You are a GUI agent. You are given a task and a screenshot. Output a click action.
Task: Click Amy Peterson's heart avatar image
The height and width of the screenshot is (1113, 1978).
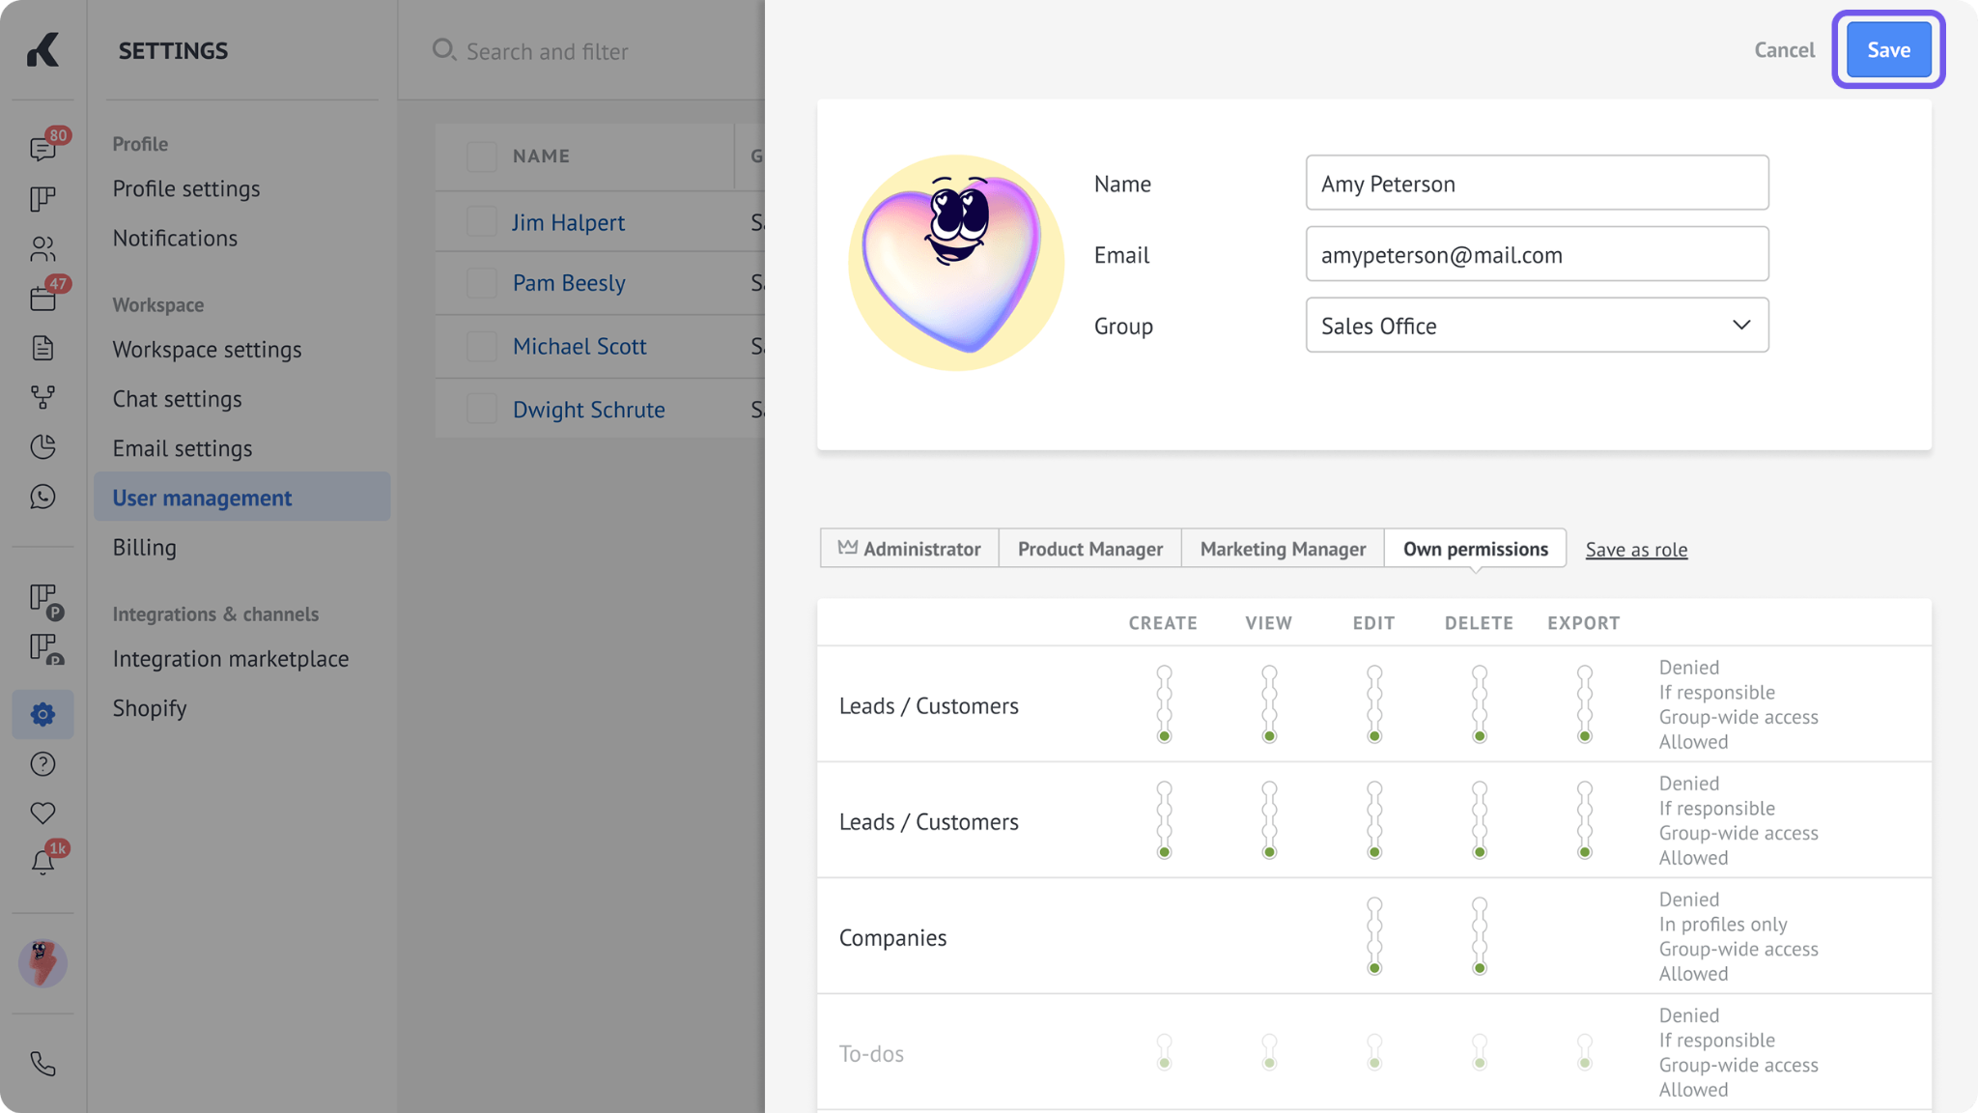click(956, 263)
